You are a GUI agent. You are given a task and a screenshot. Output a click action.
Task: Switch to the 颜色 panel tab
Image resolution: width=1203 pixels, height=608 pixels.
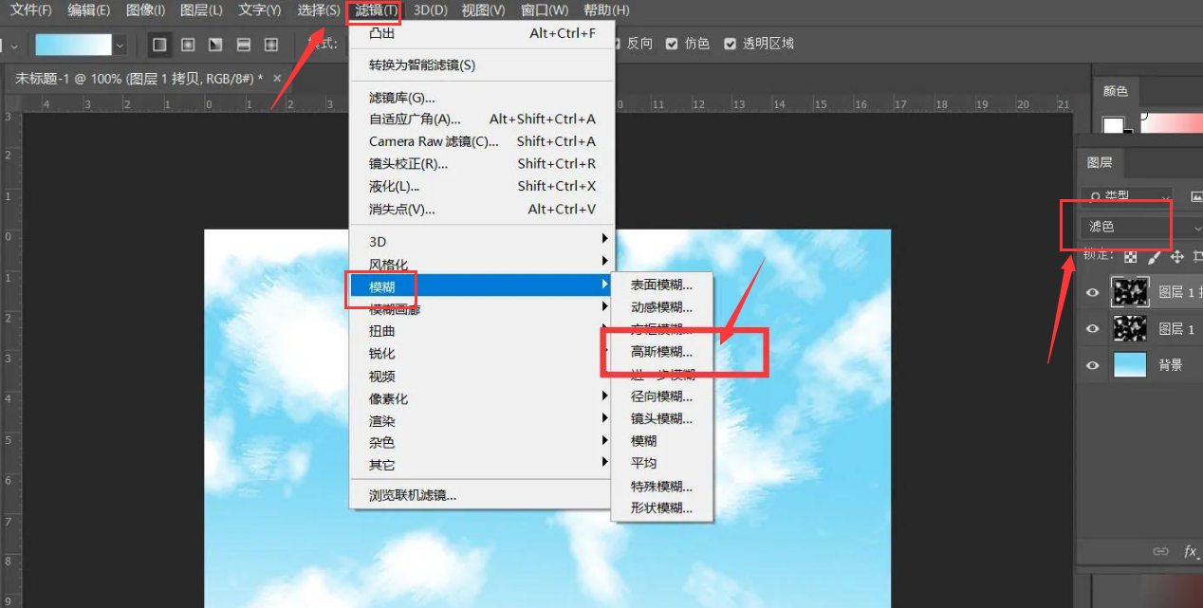(x=1116, y=91)
